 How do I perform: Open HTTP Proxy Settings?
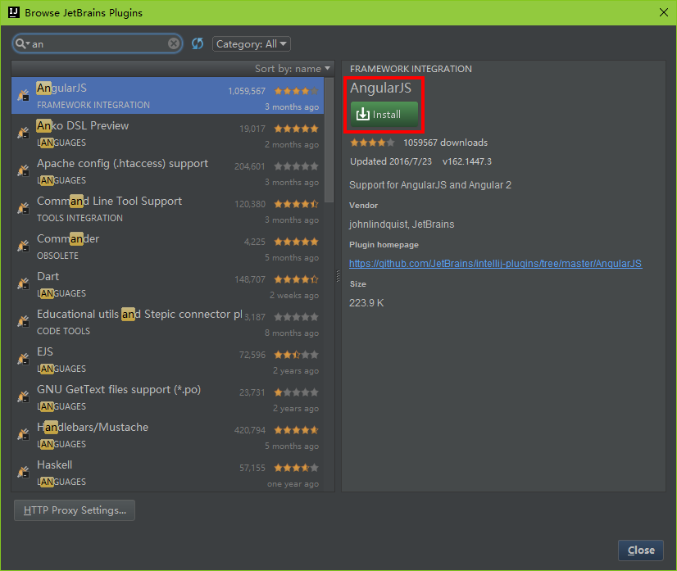click(x=75, y=510)
